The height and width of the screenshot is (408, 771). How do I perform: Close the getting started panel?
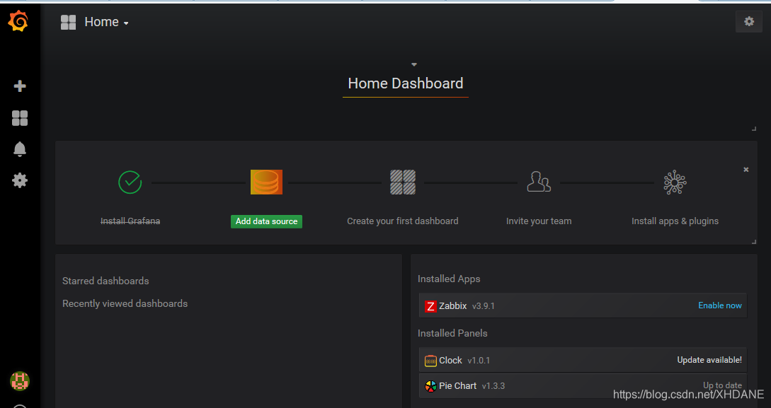746,170
